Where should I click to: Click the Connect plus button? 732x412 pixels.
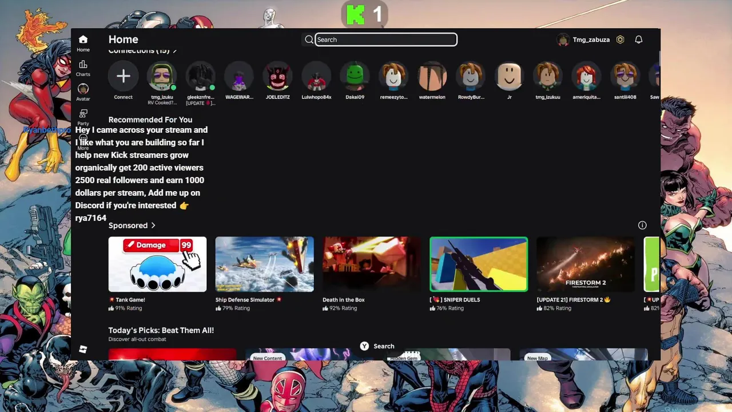[x=123, y=76]
